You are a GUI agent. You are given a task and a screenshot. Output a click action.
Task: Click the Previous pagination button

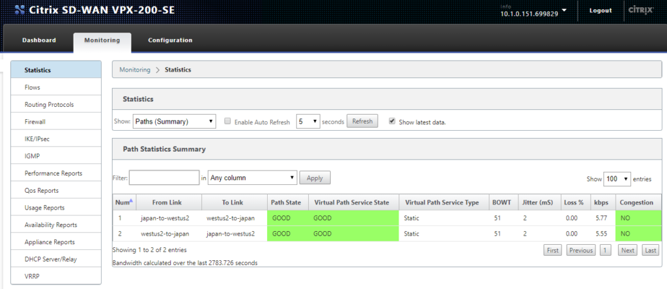click(x=581, y=251)
